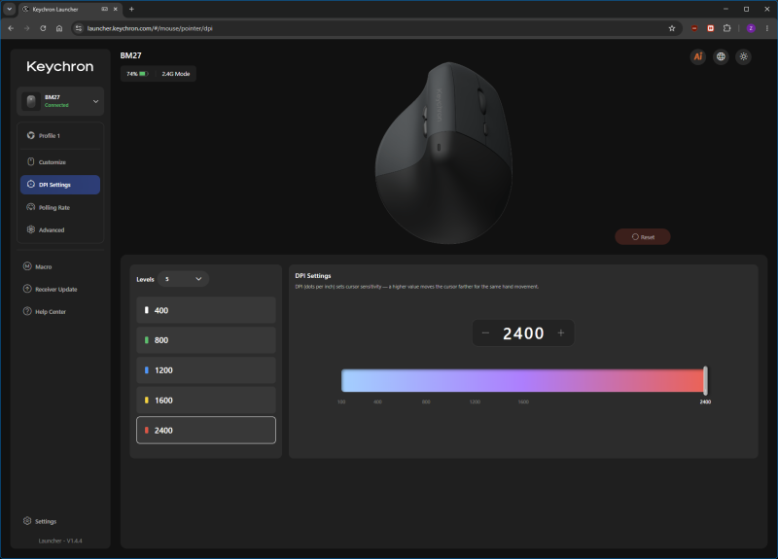Open the browser extensions puzzle icon

click(x=726, y=28)
